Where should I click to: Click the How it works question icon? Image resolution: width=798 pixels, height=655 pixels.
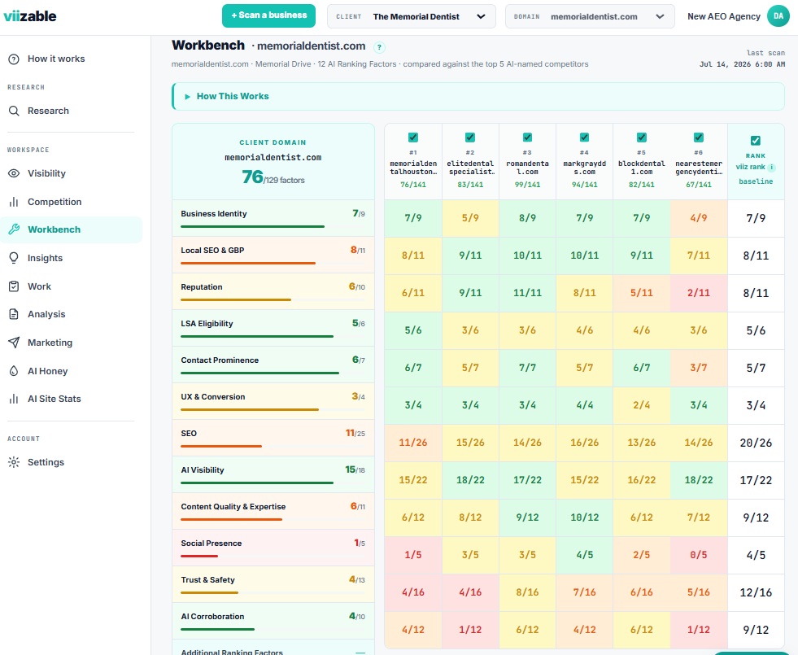(15, 59)
